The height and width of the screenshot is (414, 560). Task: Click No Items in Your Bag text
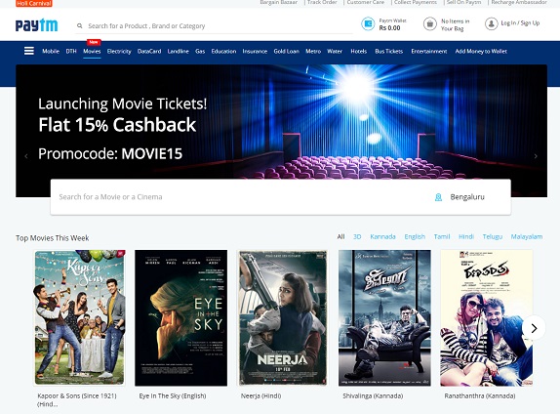(455, 24)
